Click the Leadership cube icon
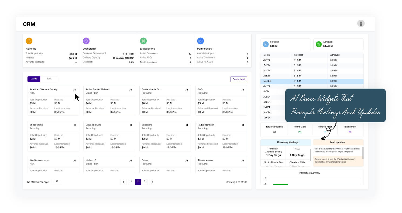 click(x=86, y=41)
